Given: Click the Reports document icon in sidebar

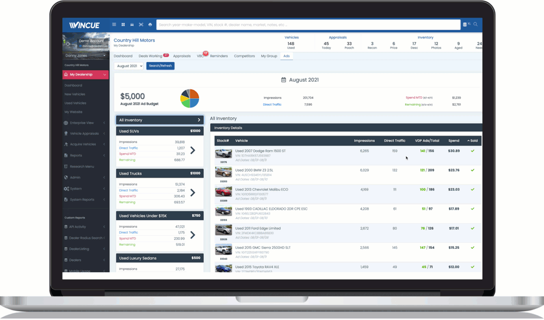Looking at the screenshot, I should point(66,155).
